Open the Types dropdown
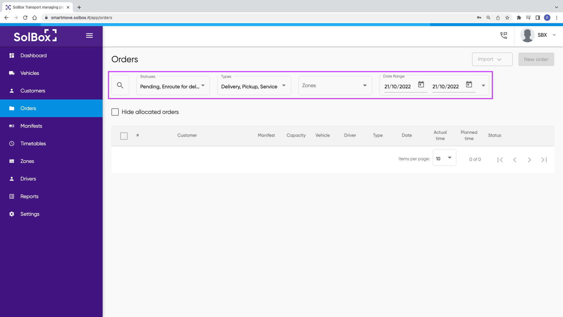This screenshot has height=317, width=563. coord(254,85)
